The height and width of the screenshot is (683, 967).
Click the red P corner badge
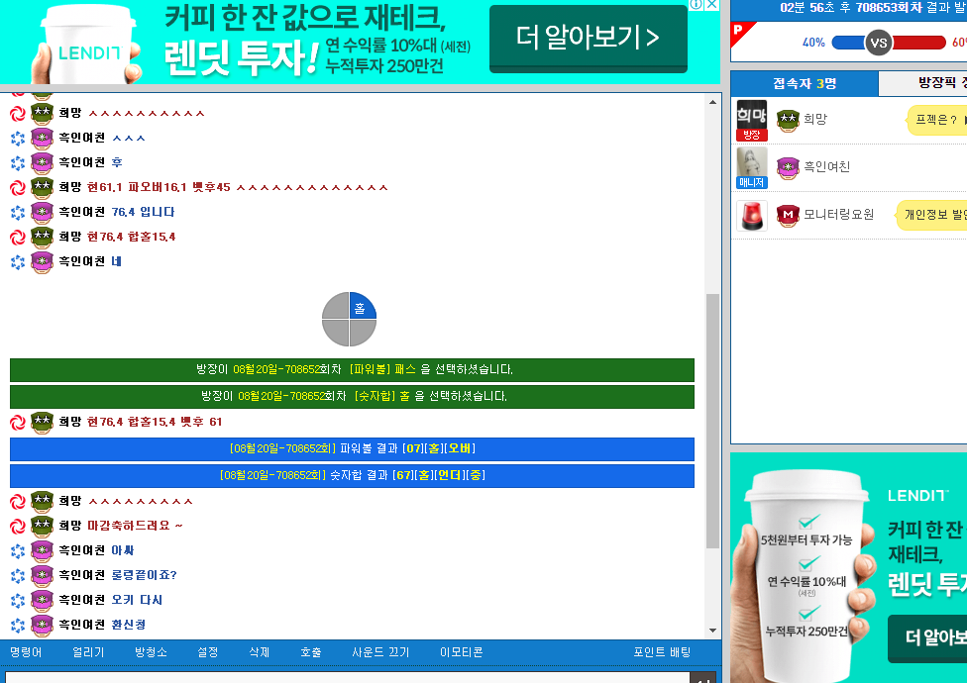[x=741, y=34]
